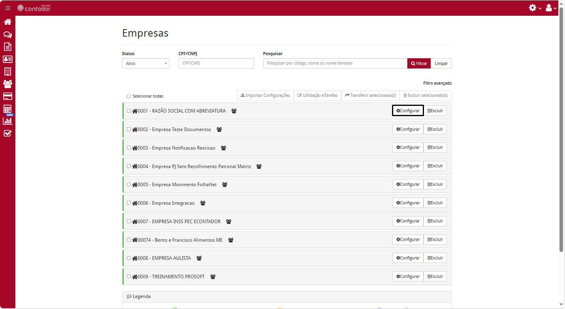Click the text "0005 - Empresa Movimento FolhaNet"
This screenshot has height=309, width=565.
coord(177,185)
